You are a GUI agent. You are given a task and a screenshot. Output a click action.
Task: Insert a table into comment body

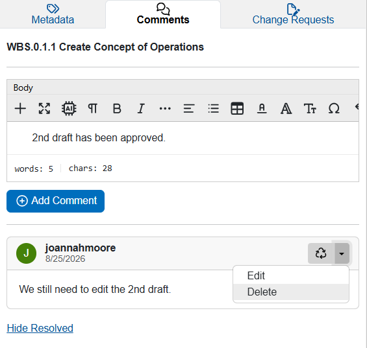(237, 109)
